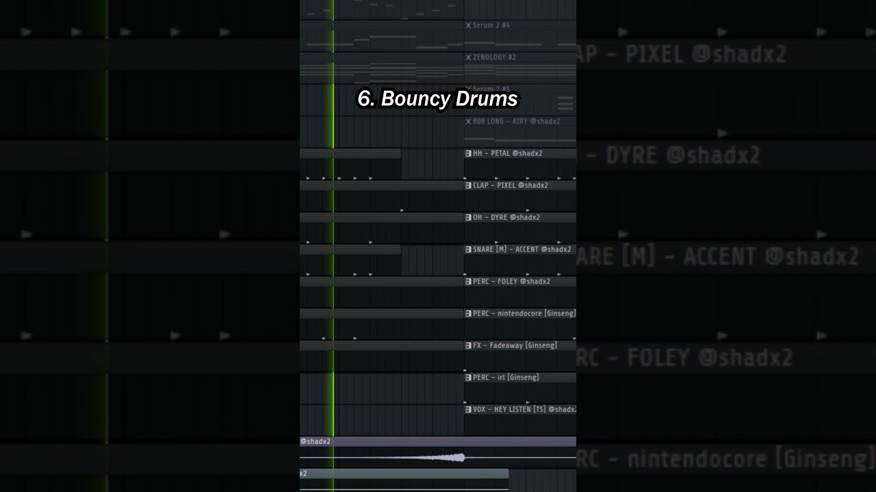
Task: Click the green playhead line in the playlist
Action: [x=333, y=246]
